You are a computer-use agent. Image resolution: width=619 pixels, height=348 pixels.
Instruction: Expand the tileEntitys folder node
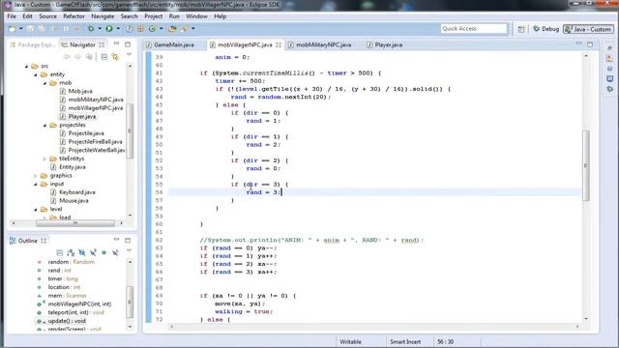coord(44,159)
